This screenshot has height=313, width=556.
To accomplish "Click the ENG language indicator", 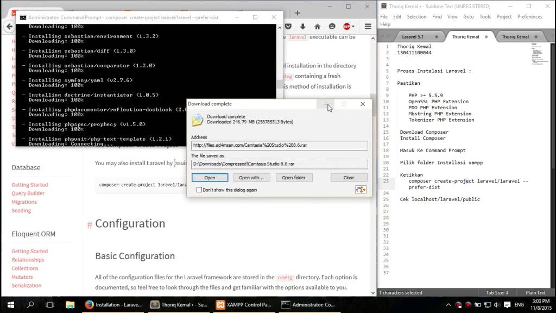I will tap(519, 305).
